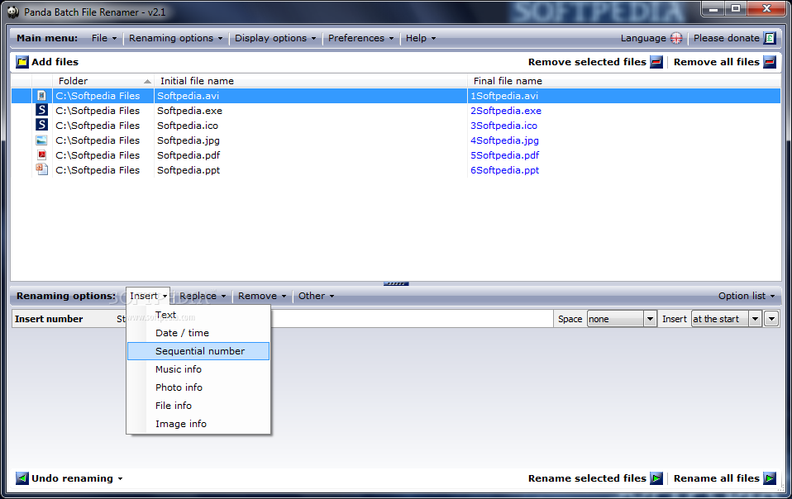Select the Softpedia.jpg initial file name
The image size is (792, 499).
click(x=188, y=140)
